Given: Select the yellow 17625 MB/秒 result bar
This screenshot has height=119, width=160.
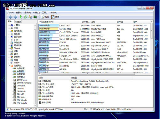Looking at the screenshot, I should click(x=49, y=29).
